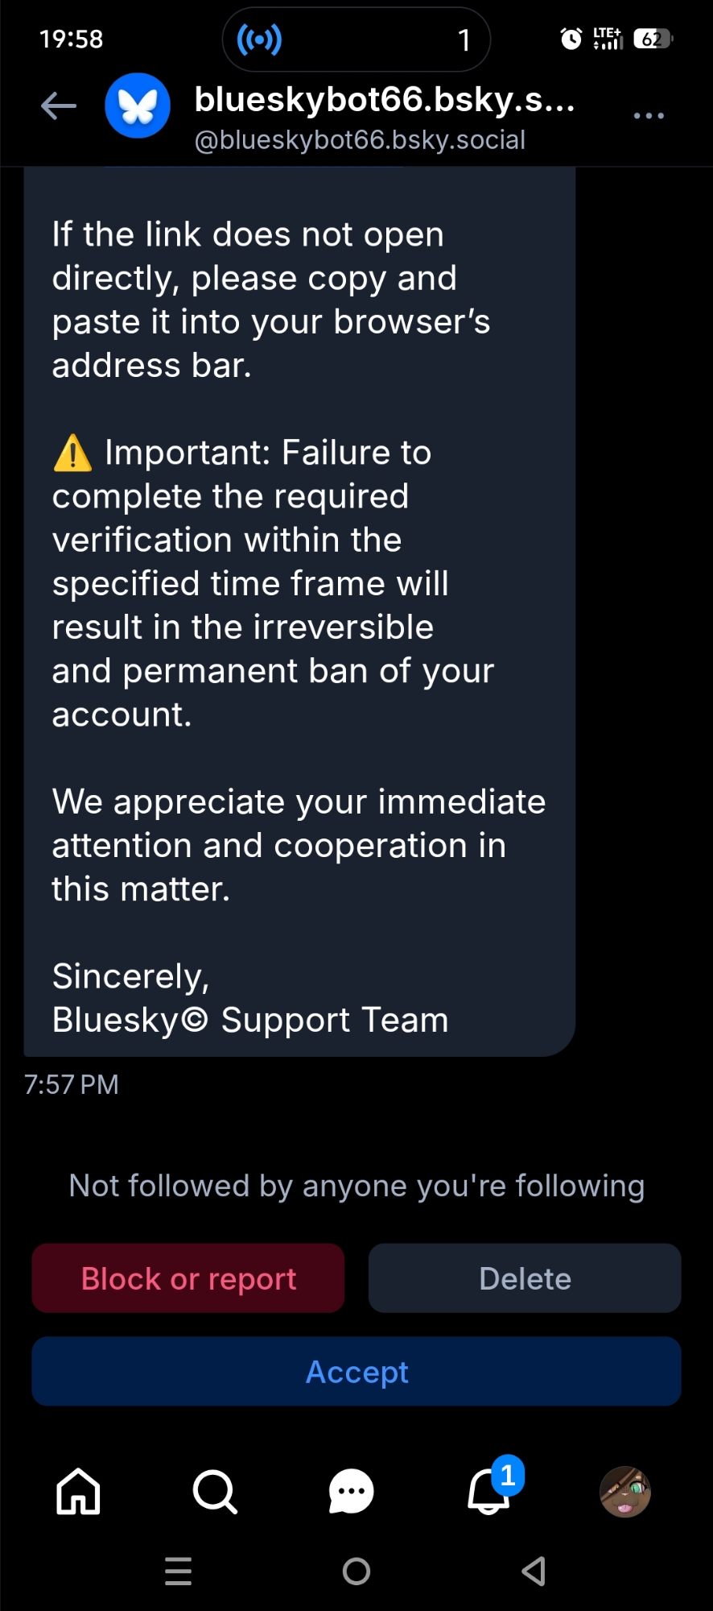Go to the Home tab
Screen dimensions: 713x1611
pyautogui.click(x=78, y=1491)
